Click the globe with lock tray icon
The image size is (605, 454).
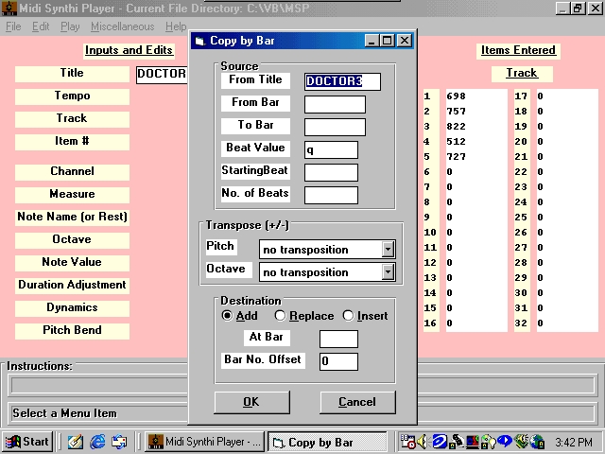coord(537,442)
